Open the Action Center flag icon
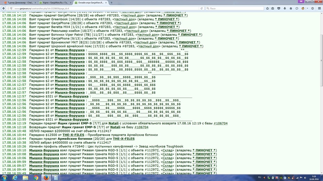The image size is (323, 181). click(301, 178)
